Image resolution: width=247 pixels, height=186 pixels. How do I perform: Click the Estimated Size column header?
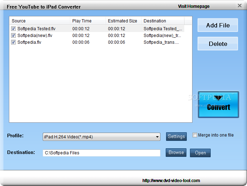(123, 21)
